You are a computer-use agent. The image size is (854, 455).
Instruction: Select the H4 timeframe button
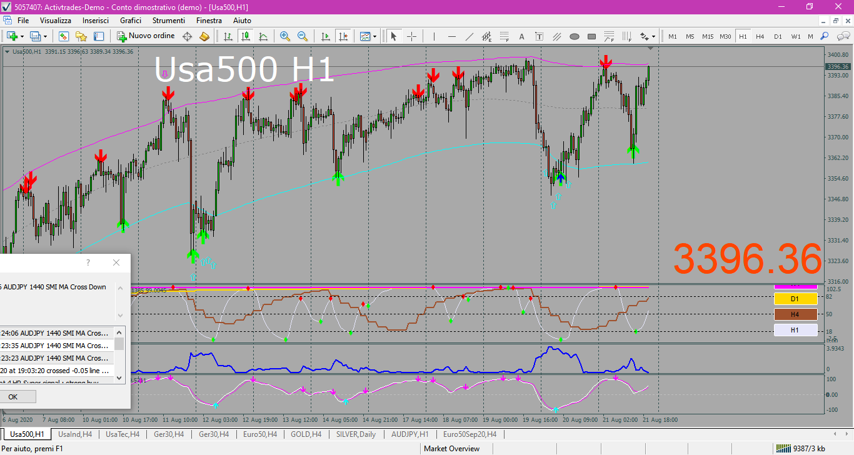(760, 36)
